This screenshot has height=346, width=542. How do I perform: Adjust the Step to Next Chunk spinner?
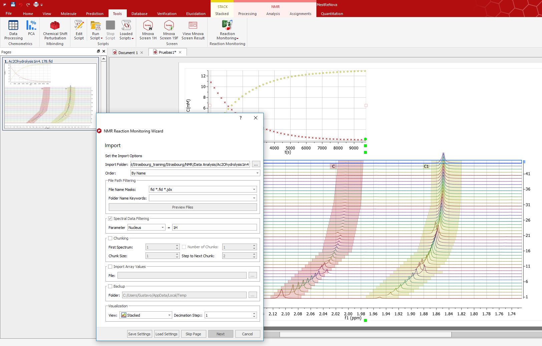tap(254, 256)
